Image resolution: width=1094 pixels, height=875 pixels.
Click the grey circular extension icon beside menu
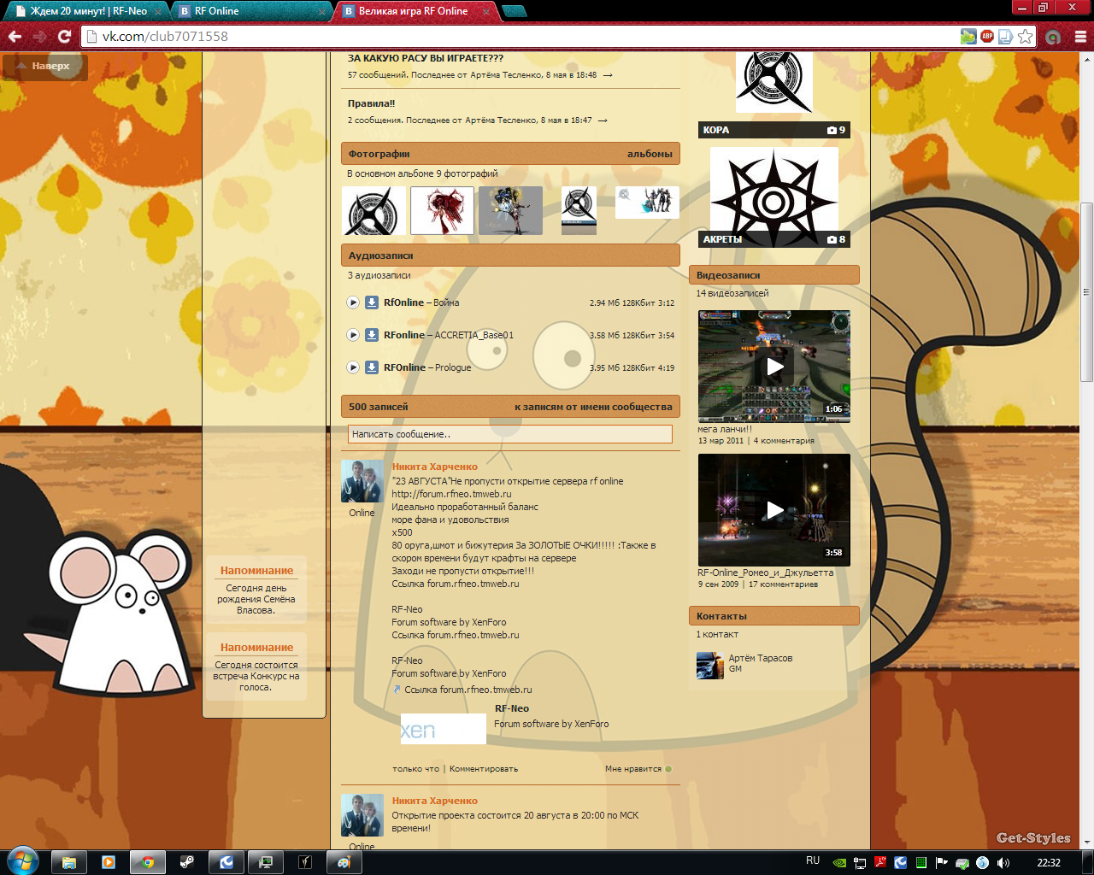(x=1053, y=37)
